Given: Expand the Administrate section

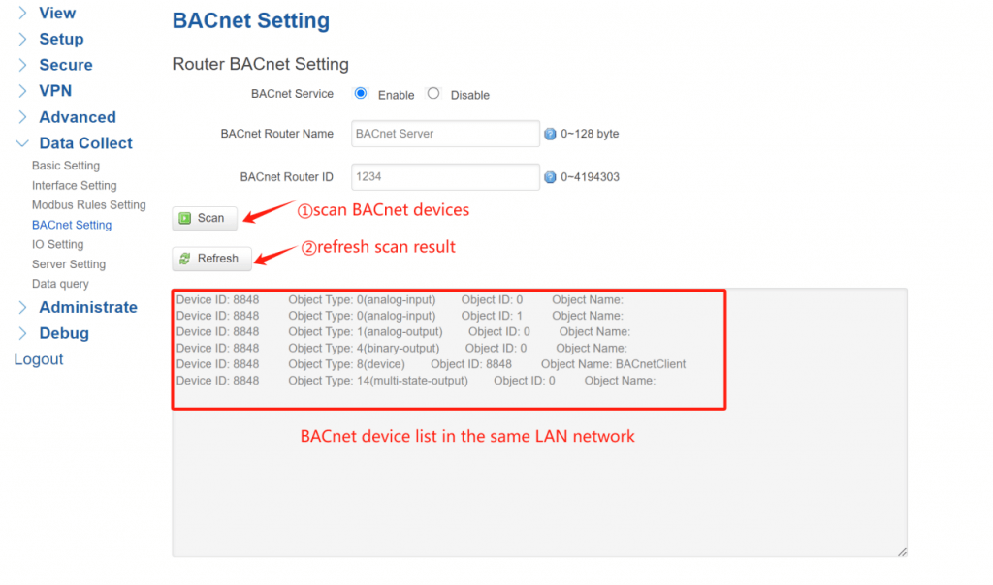Looking at the screenshot, I should pyautogui.click(x=88, y=307).
